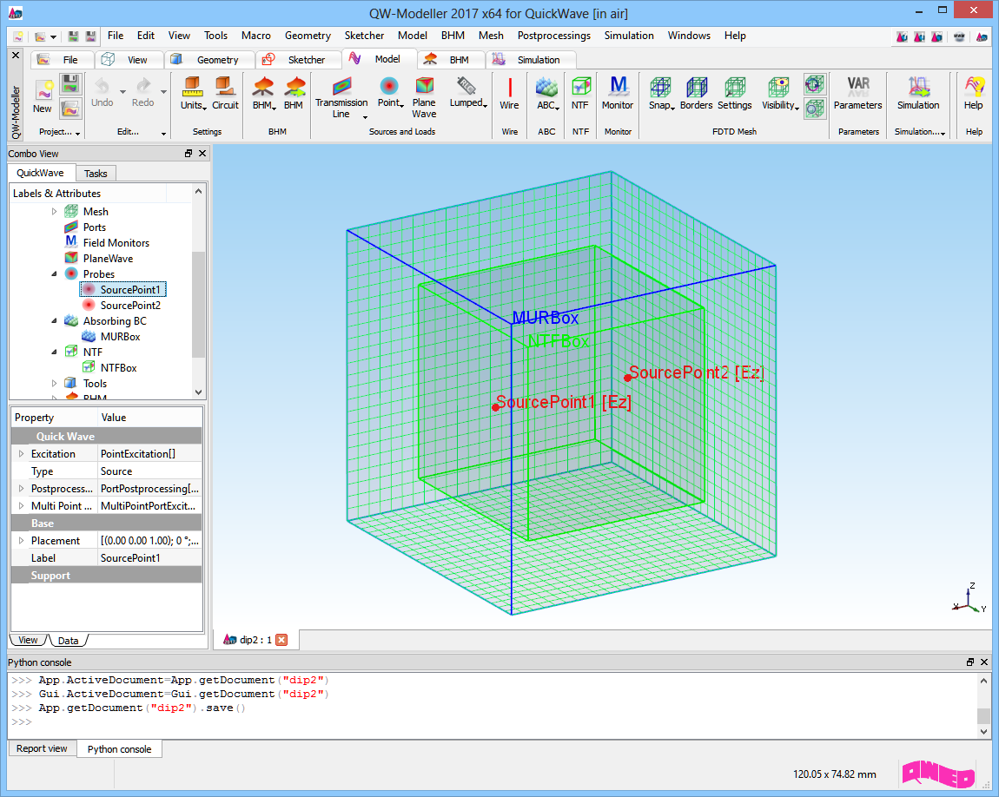Click the NTF icon in the ribbon
999x797 pixels.
pyautogui.click(x=579, y=93)
